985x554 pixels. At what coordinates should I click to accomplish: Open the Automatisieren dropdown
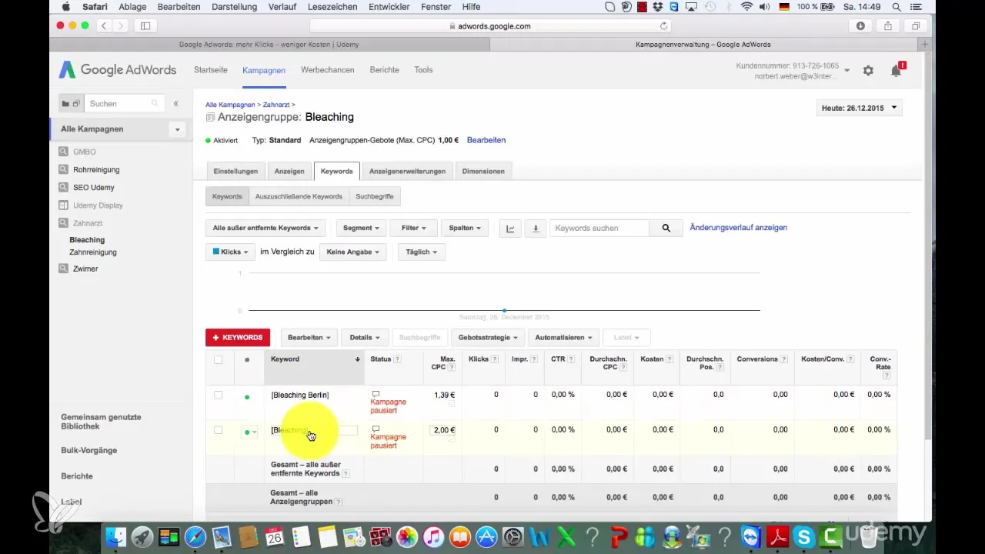pos(564,337)
